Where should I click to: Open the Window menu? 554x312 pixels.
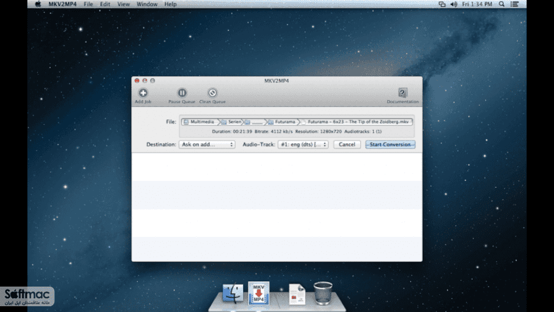pyautogui.click(x=147, y=4)
